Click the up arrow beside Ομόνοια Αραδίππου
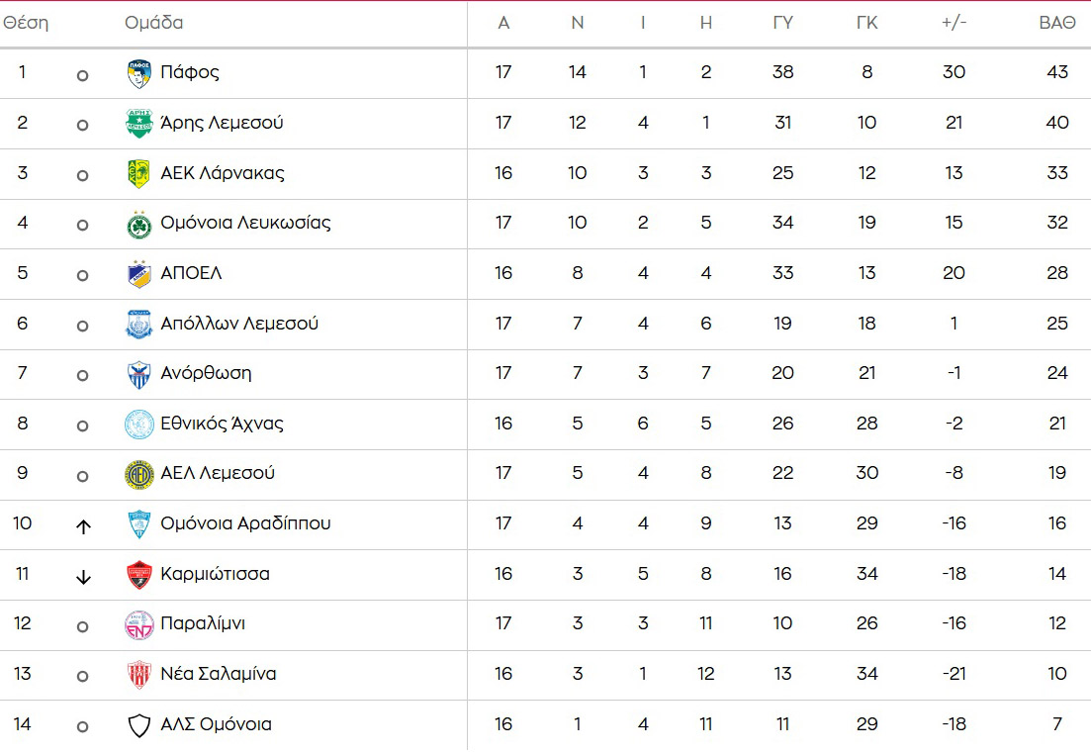Viewport: 1091px width, 755px height. pos(83,526)
